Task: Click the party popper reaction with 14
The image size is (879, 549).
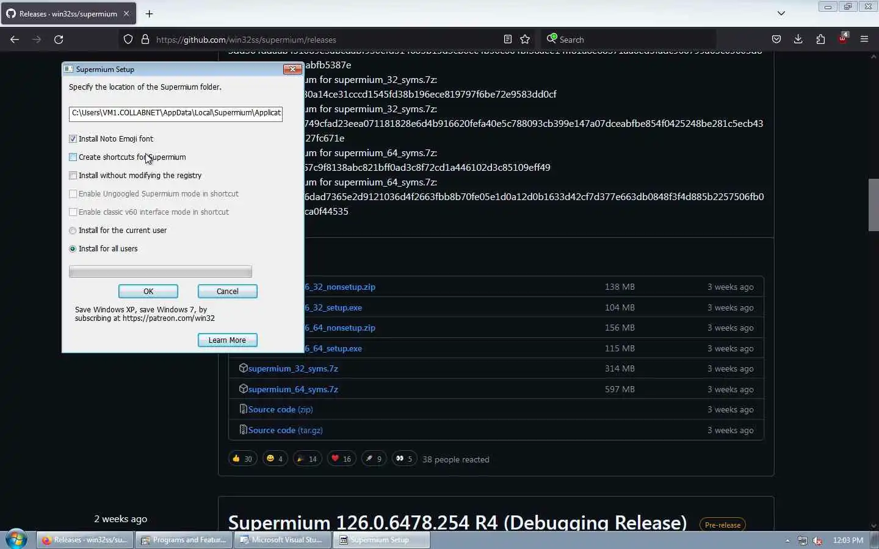Action: click(x=307, y=459)
